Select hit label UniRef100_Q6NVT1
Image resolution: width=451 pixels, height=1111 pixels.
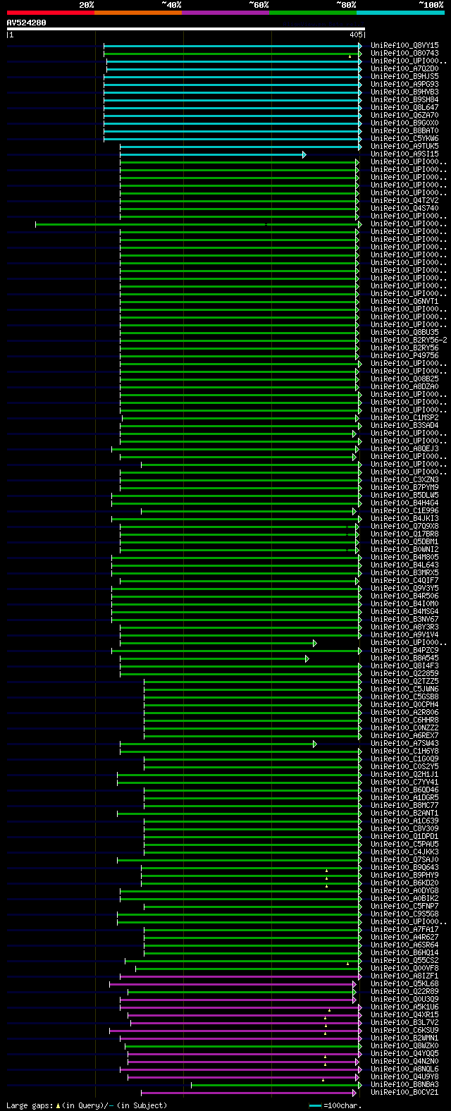coord(404,301)
